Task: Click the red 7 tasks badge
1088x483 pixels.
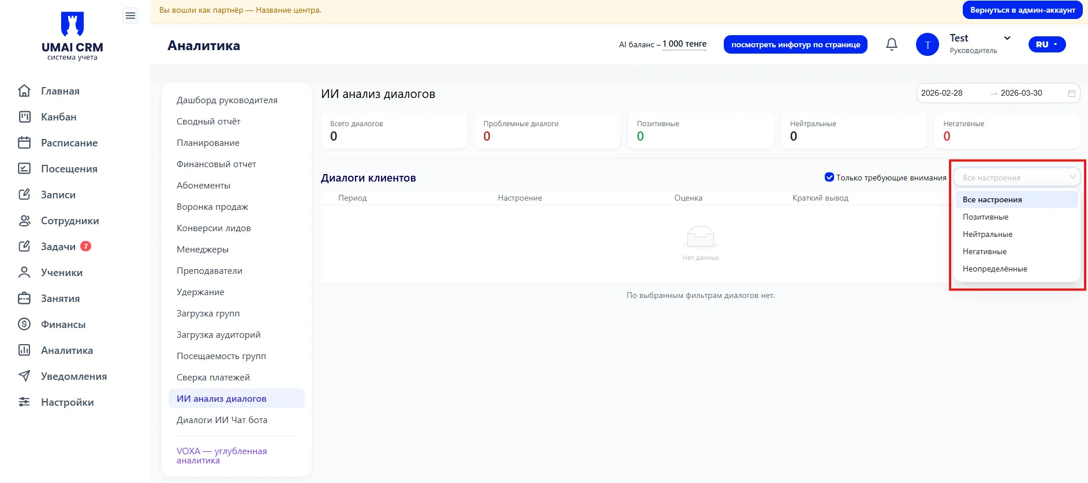Action: click(85, 246)
